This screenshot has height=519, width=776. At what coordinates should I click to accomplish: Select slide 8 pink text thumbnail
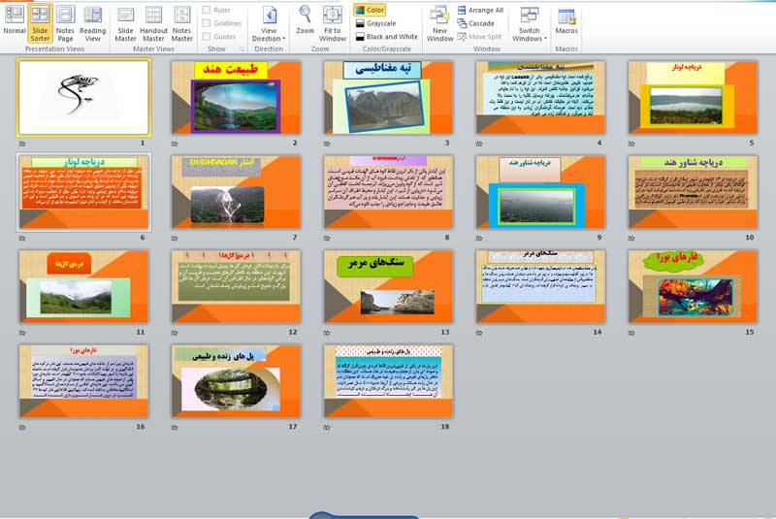click(388, 192)
